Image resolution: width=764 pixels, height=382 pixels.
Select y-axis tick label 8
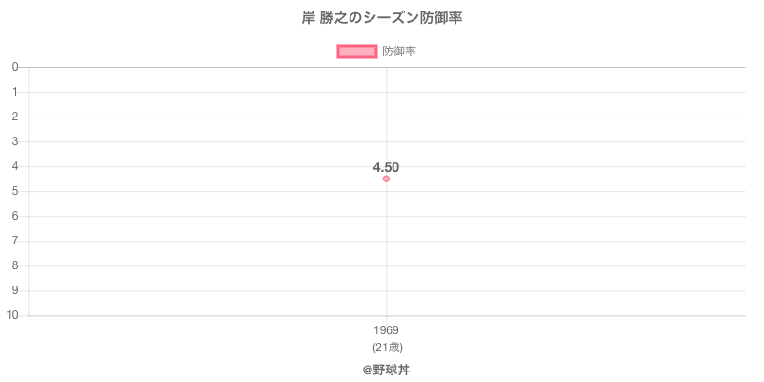(x=16, y=265)
